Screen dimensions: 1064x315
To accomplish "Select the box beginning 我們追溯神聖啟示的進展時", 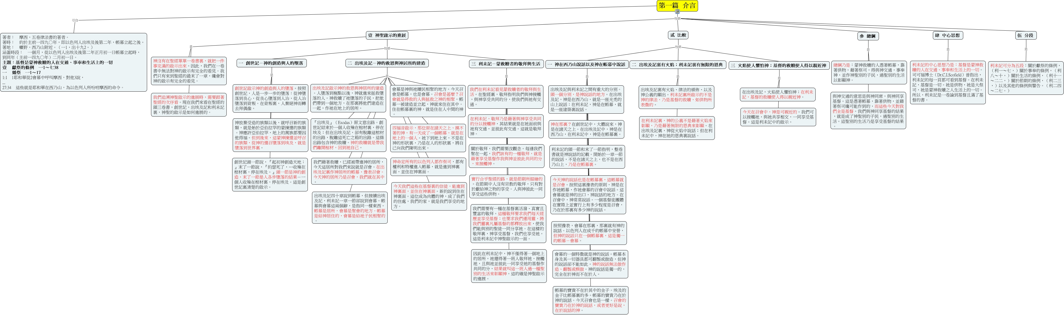I will pos(189,105).
